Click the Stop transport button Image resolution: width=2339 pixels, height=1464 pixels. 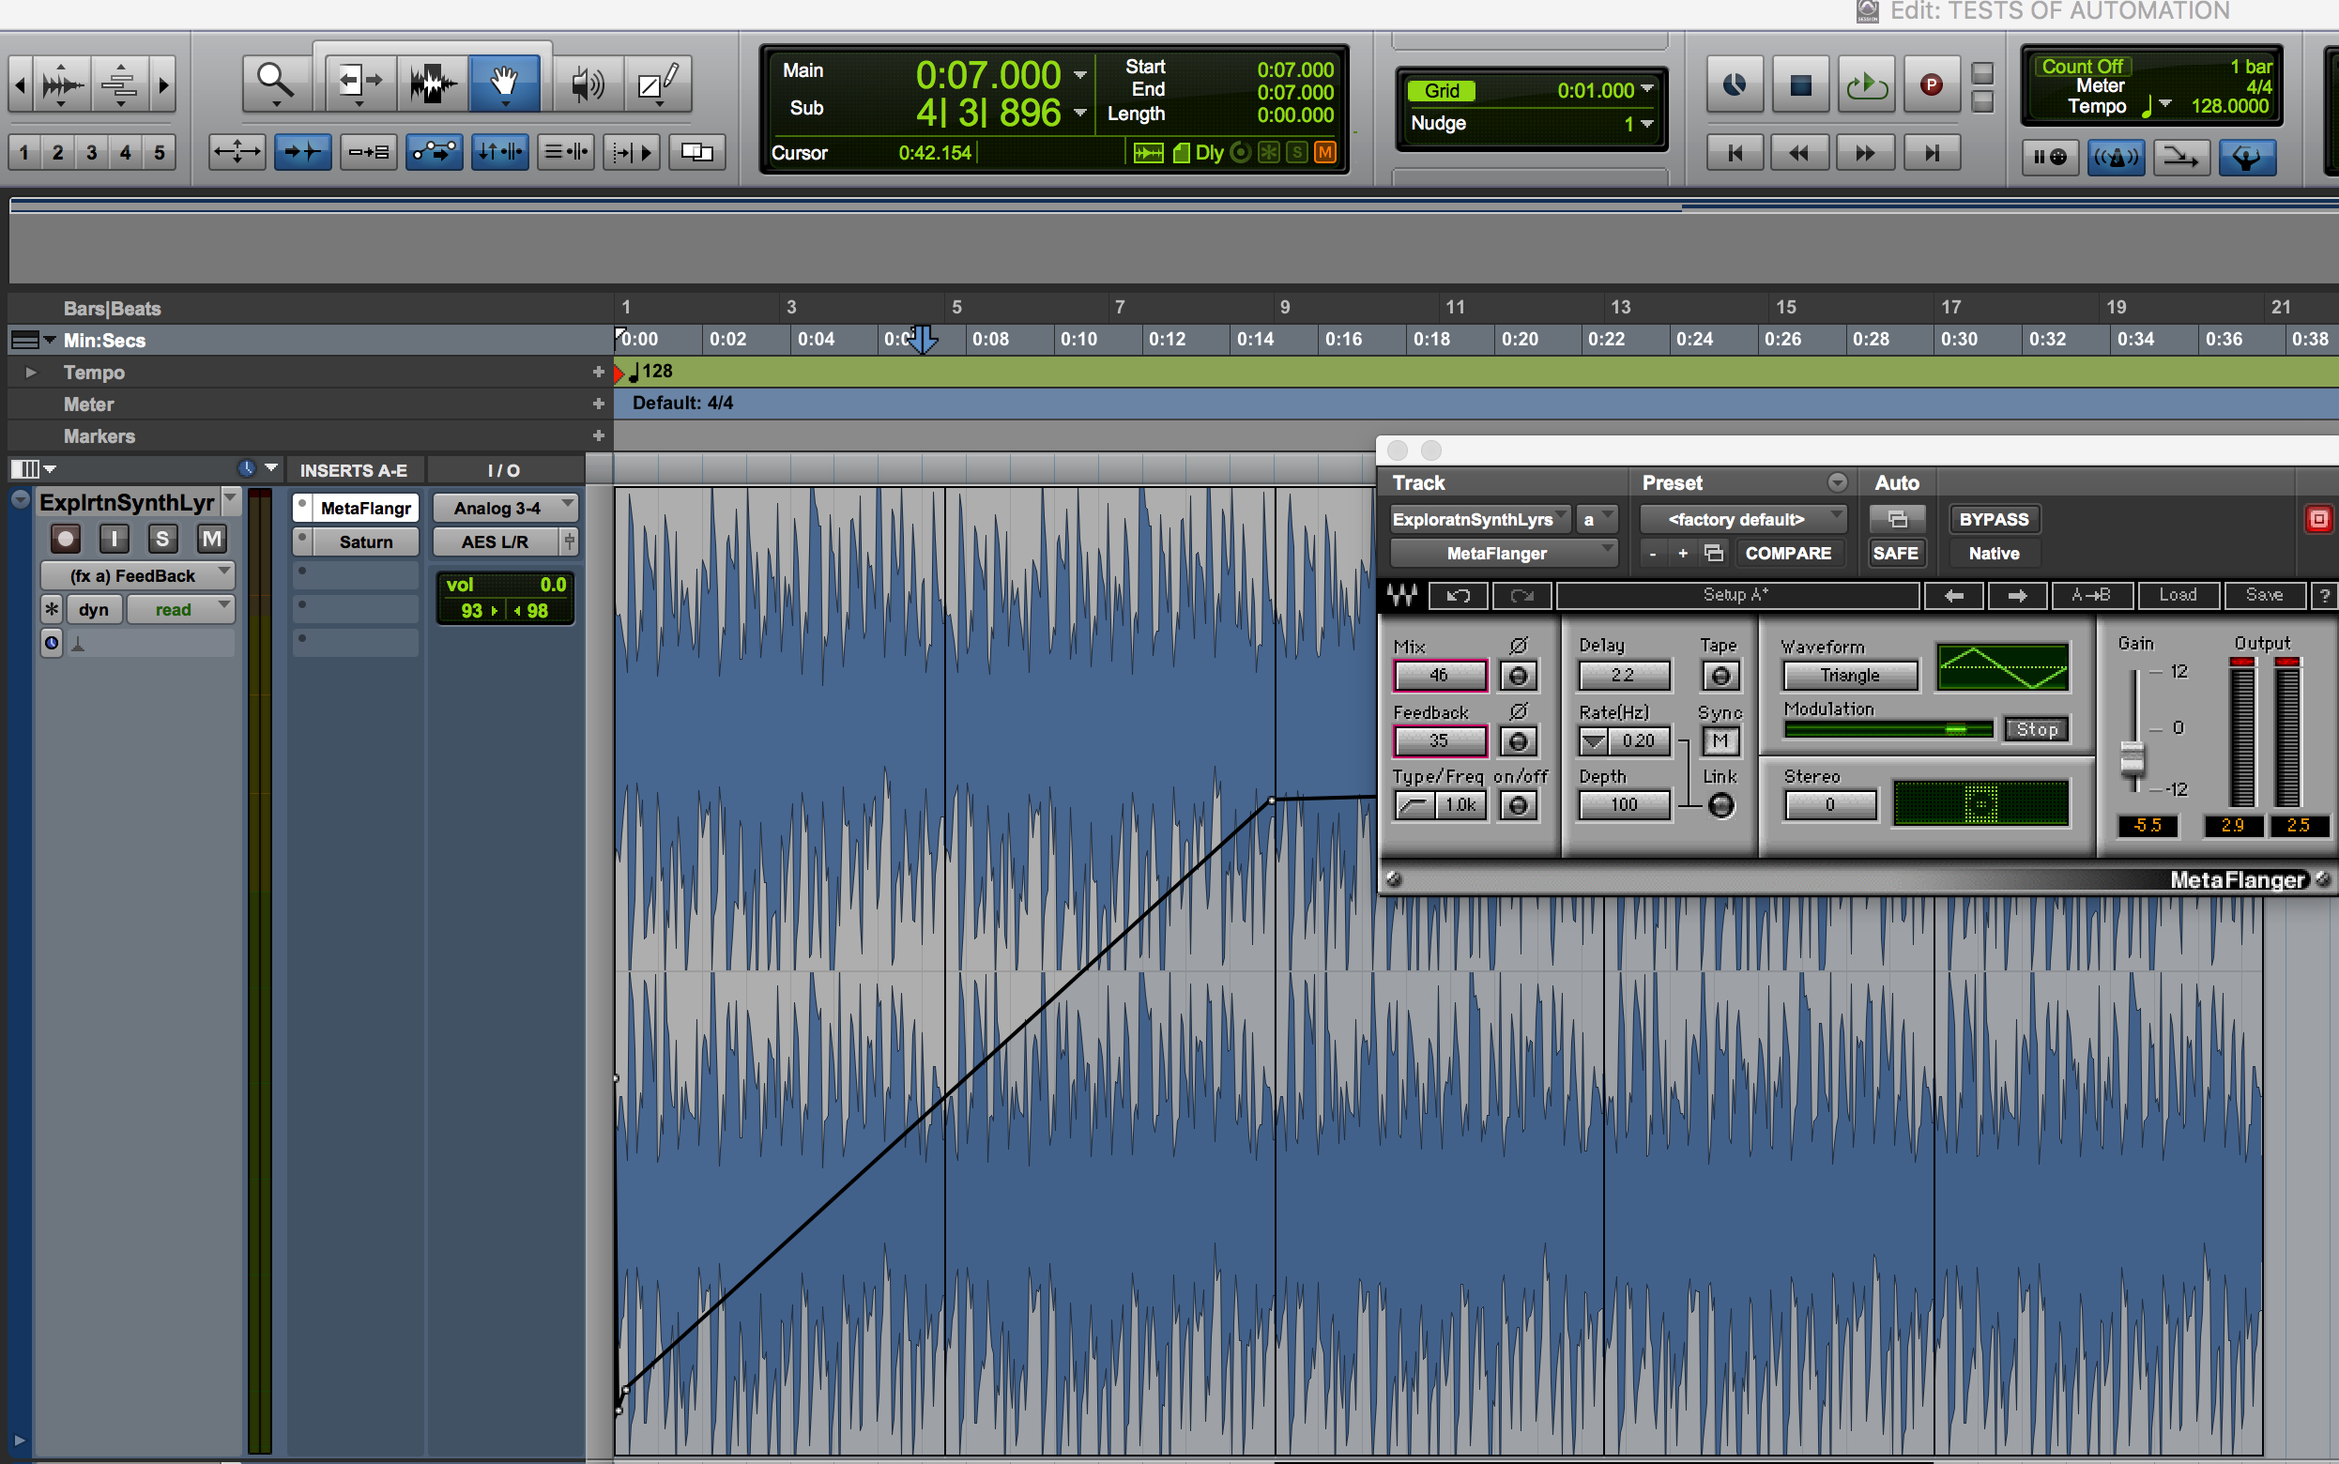1799,85
